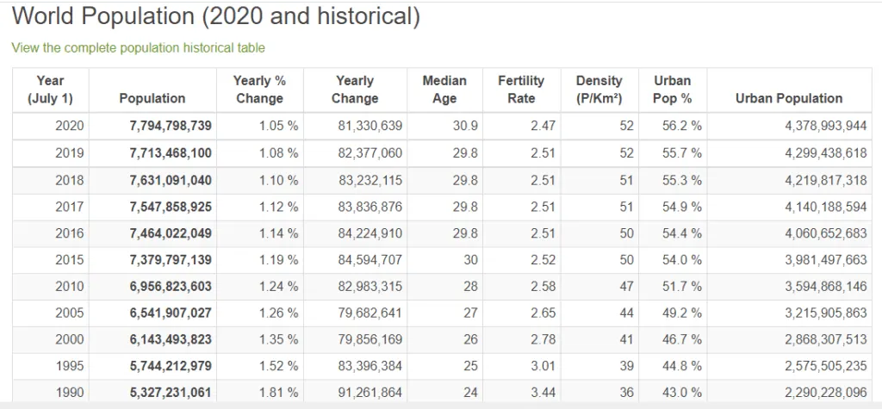Click the World Population (2020 and historical) heading
This screenshot has height=409, width=882.
click(x=216, y=16)
